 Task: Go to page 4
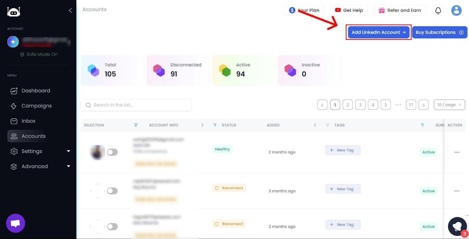373,105
